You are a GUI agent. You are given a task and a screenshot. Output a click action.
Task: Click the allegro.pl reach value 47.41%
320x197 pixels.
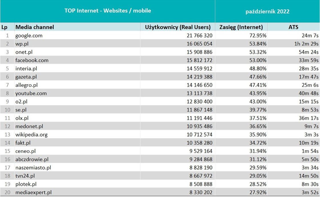(x=257, y=85)
